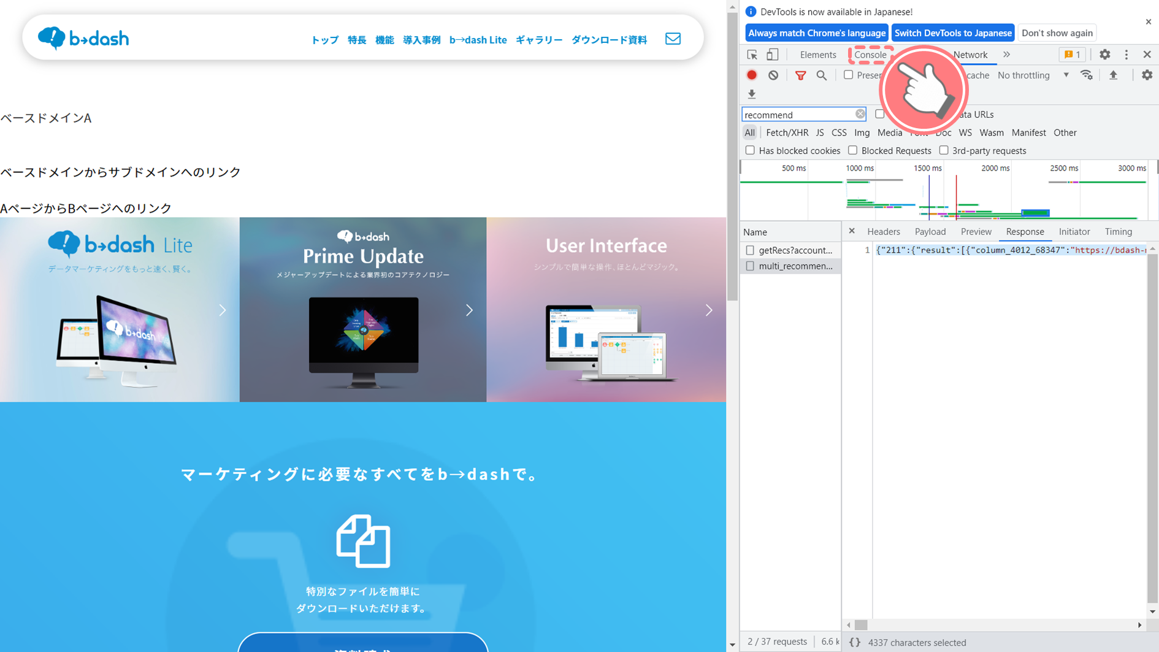This screenshot has height=652, width=1159.
Task: Clear the recommend filter text
Action: pyautogui.click(x=860, y=114)
